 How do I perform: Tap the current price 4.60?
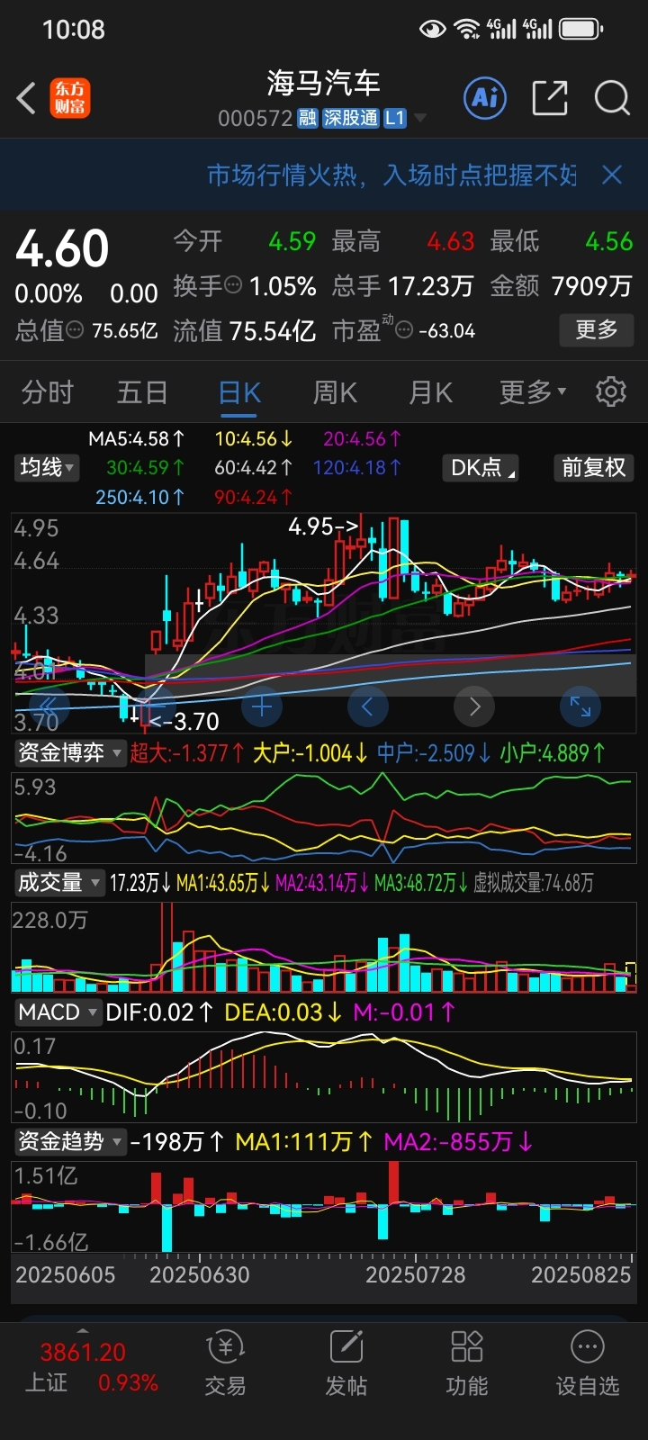(x=62, y=249)
